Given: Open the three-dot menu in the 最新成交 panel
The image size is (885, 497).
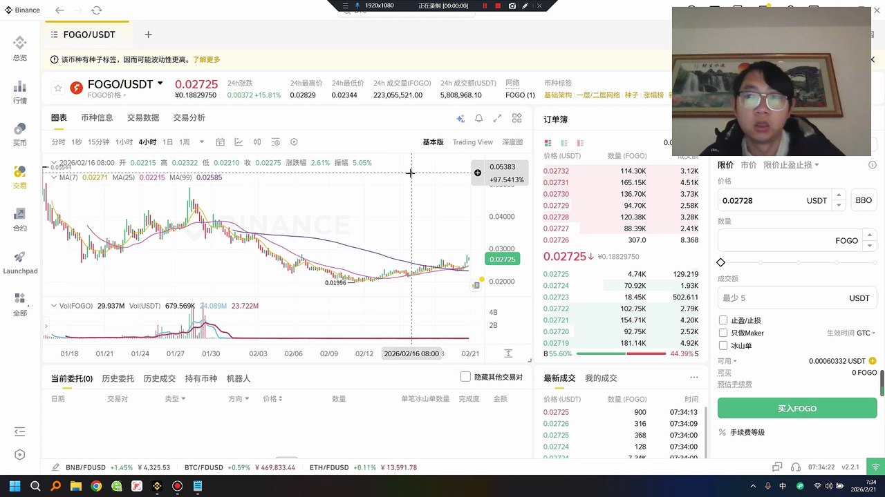Looking at the screenshot, I should coord(693,378).
